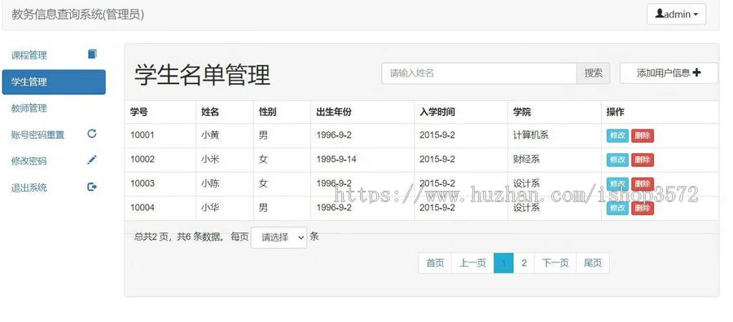
Task: Click 删除 for student 10002
Action: point(643,160)
